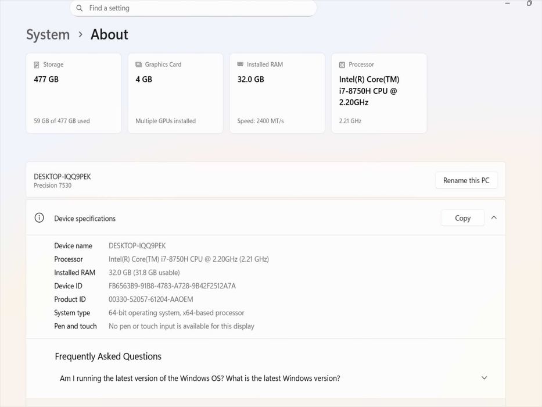This screenshot has height=407, width=542.
Task: Click '32.0 GB (31.8 GB usable)' text
Action: click(144, 273)
